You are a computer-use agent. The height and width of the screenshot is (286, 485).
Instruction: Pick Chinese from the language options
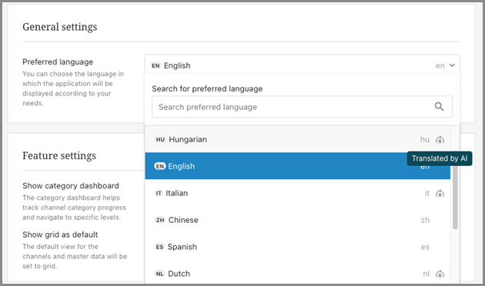[x=298, y=220]
